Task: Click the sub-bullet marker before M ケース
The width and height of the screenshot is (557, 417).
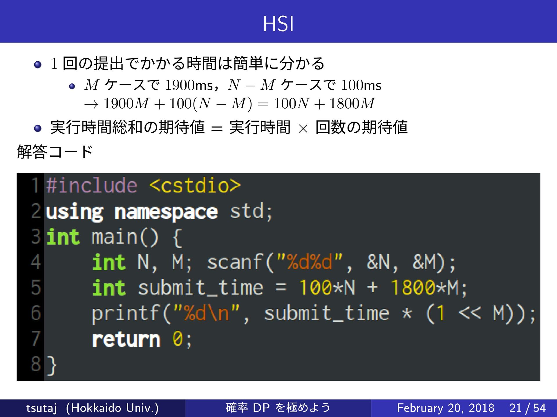Action: [x=72, y=86]
